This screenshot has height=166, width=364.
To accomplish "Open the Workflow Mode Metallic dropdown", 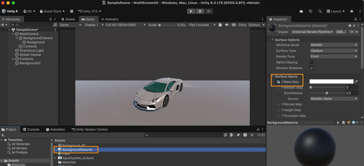I will click(x=334, y=45).
